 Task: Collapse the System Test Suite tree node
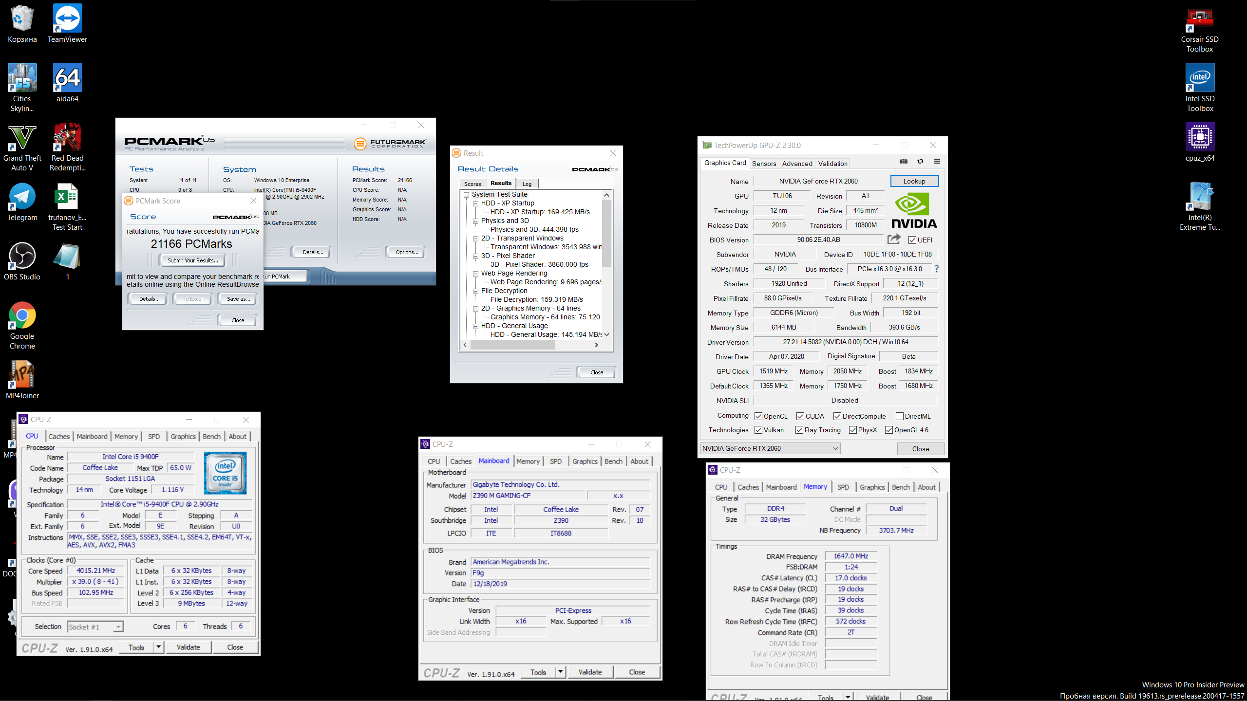[x=466, y=195]
